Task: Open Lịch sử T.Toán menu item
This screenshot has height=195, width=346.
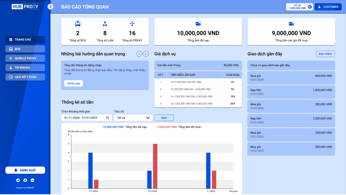Action: tap(25, 77)
